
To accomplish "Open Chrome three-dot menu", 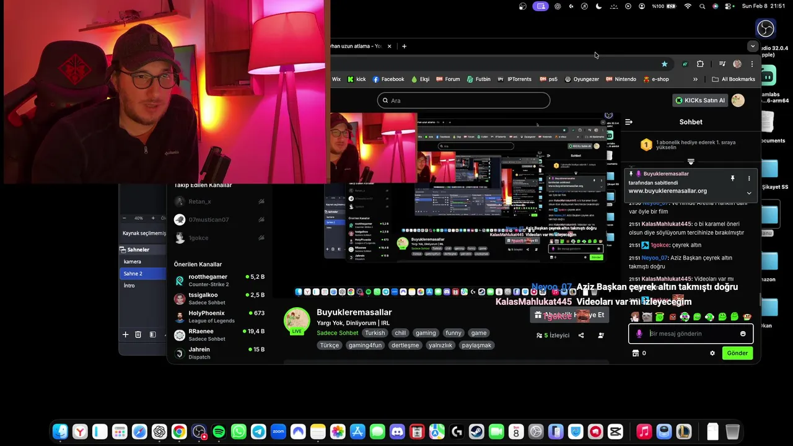I will (x=752, y=64).
